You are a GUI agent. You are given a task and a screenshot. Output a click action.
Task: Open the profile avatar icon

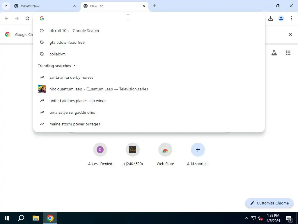[x=281, y=18]
